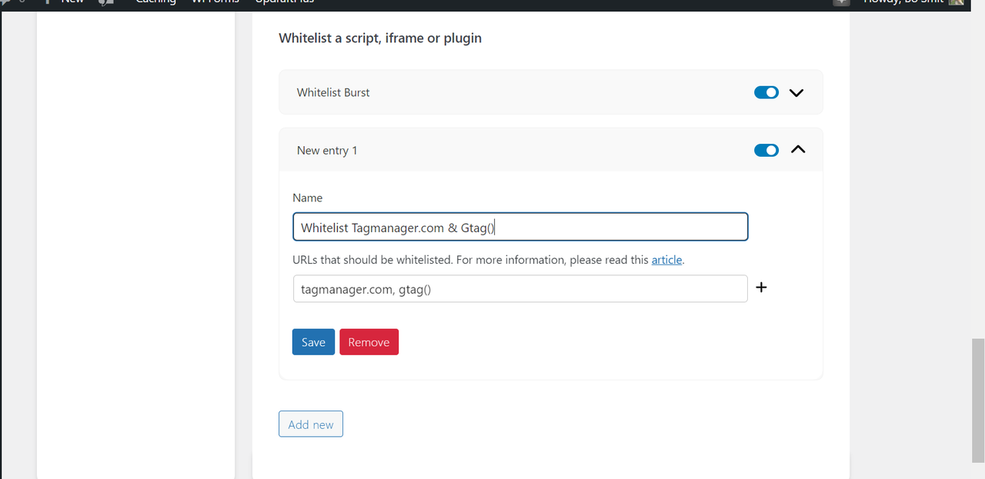Focus the Name input field
This screenshot has width=985, height=479.
coord(520,228)
